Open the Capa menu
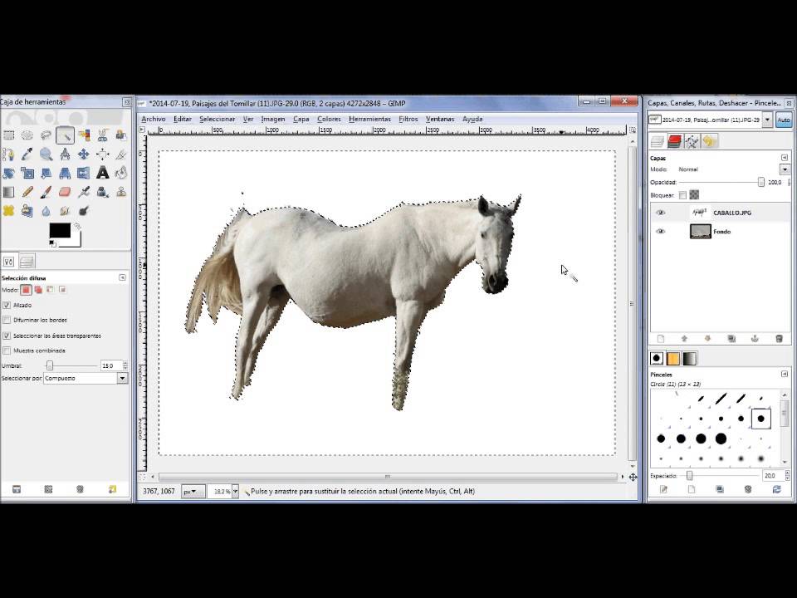The width and height of the screenshot is (797, 598). coord(301,119)
